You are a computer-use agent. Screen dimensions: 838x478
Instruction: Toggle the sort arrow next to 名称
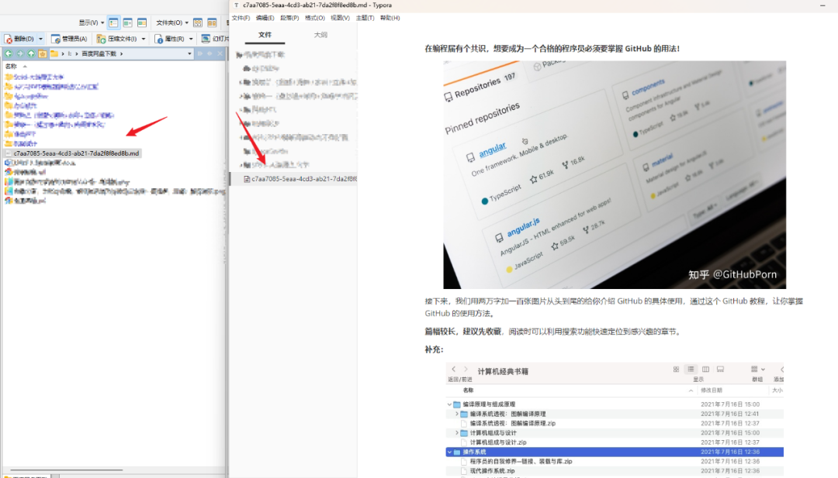click(x=25, y=66)
